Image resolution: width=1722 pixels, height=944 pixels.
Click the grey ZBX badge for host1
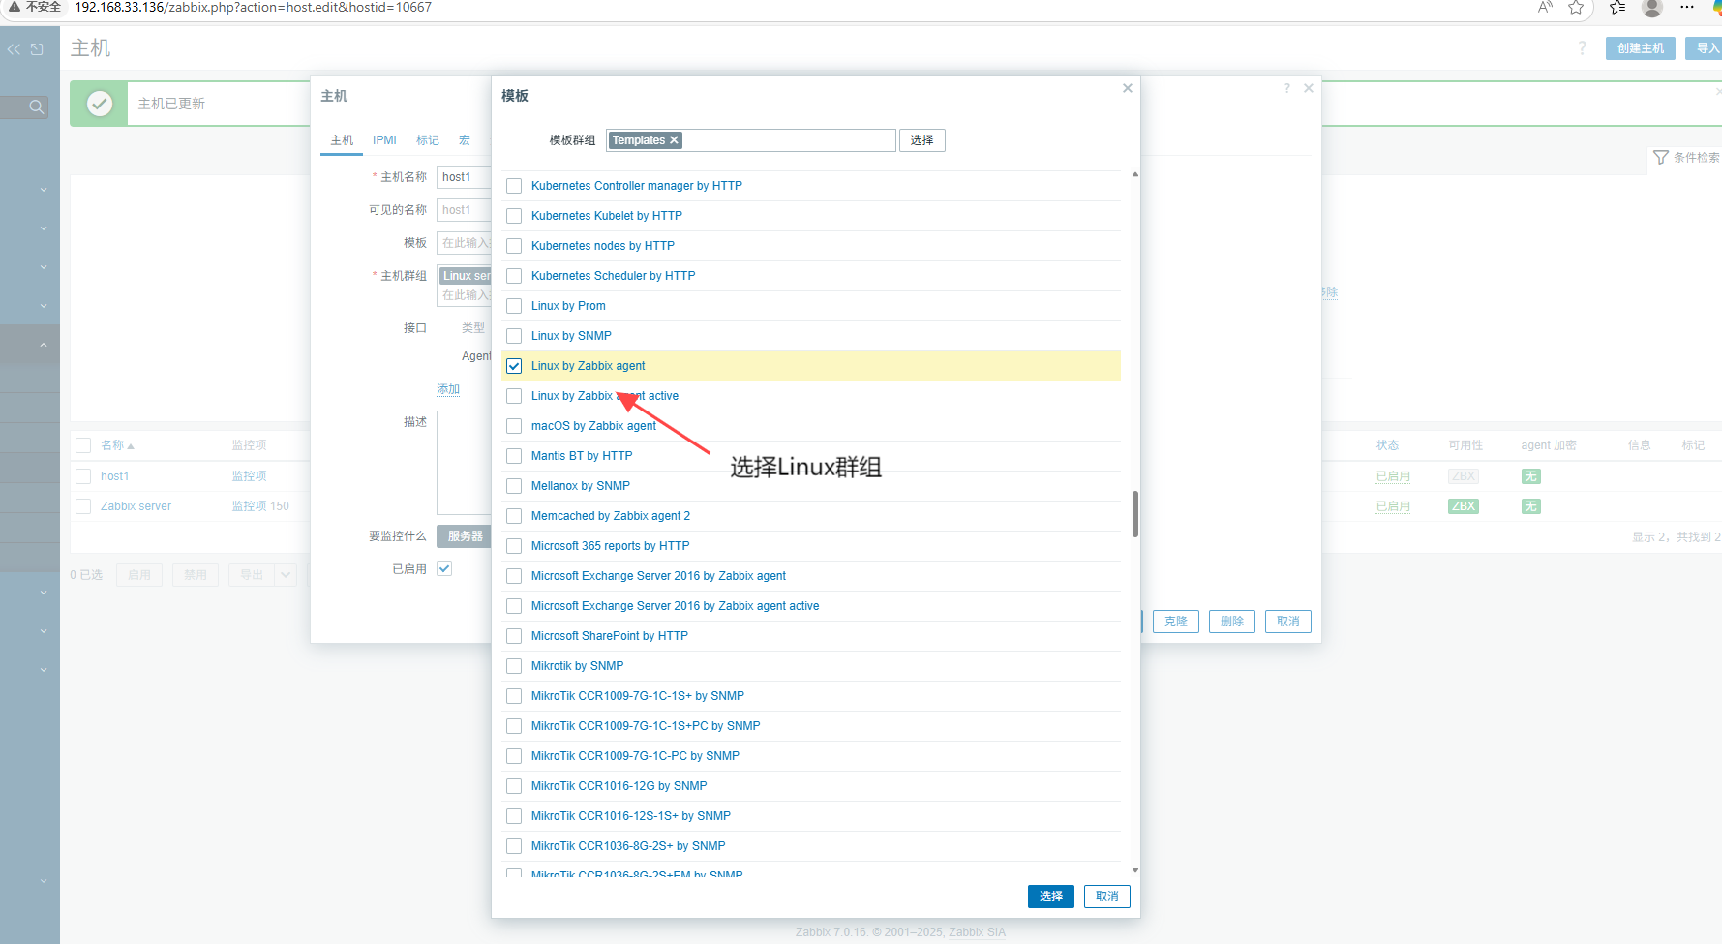click(1464, 476)
